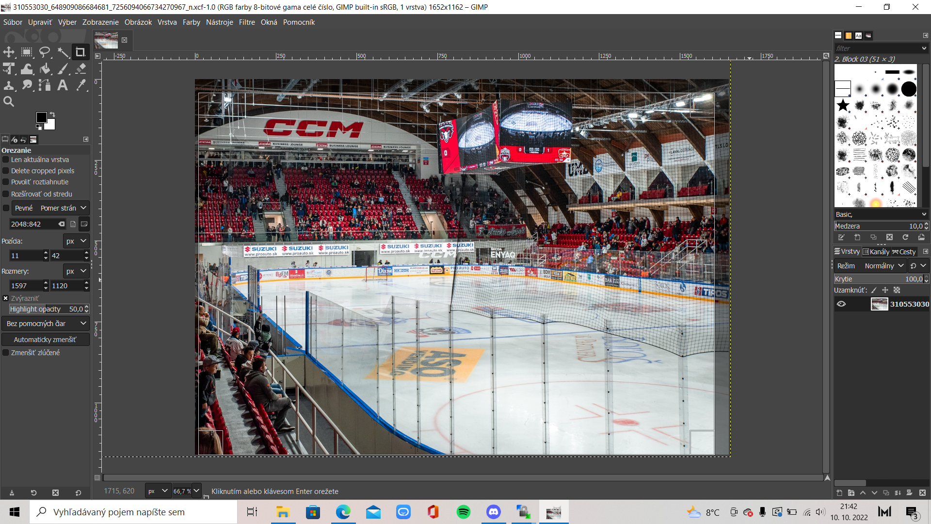The width and height of the screenshot is (931, 524).
Task: Click the 'Automaticky zmenšiť' button
Action: click(46, 340)
